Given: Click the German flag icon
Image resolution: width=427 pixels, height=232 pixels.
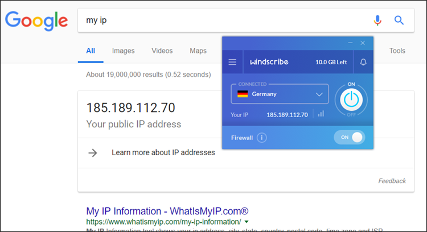Looking at the screenshot, I should (243, 94).
